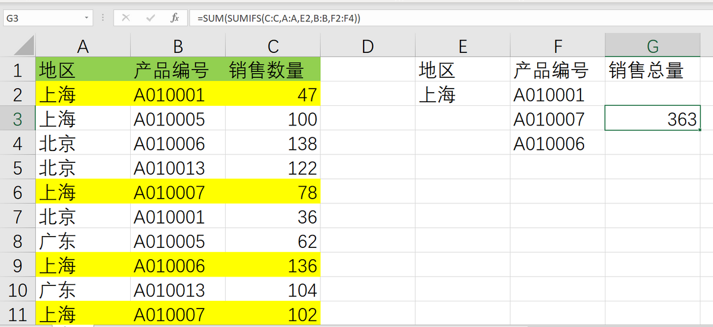Screen dimensions: 713x327
Task: Select column A header
Action: coord(83,45)
